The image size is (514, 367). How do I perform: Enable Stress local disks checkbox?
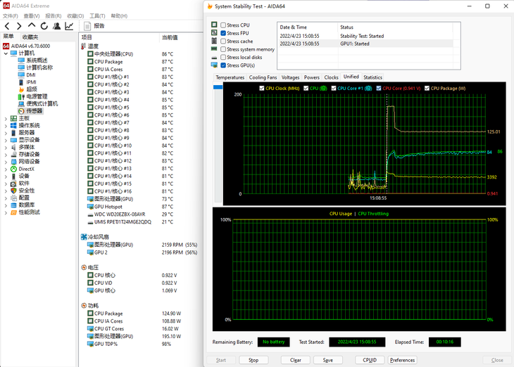[x=223, y=57]
